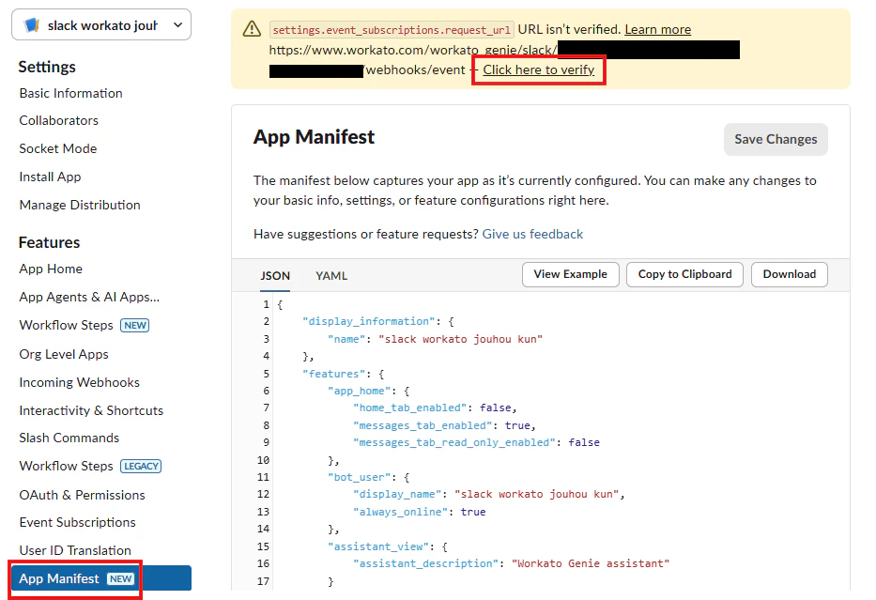The height and width of the screenshot is (600, 876).
Task: Select the JSON tab
Action: coord(275,275)
